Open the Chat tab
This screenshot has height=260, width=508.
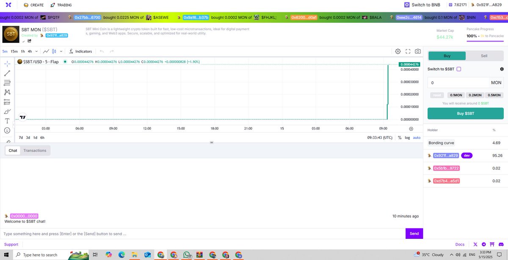point(13,150)
